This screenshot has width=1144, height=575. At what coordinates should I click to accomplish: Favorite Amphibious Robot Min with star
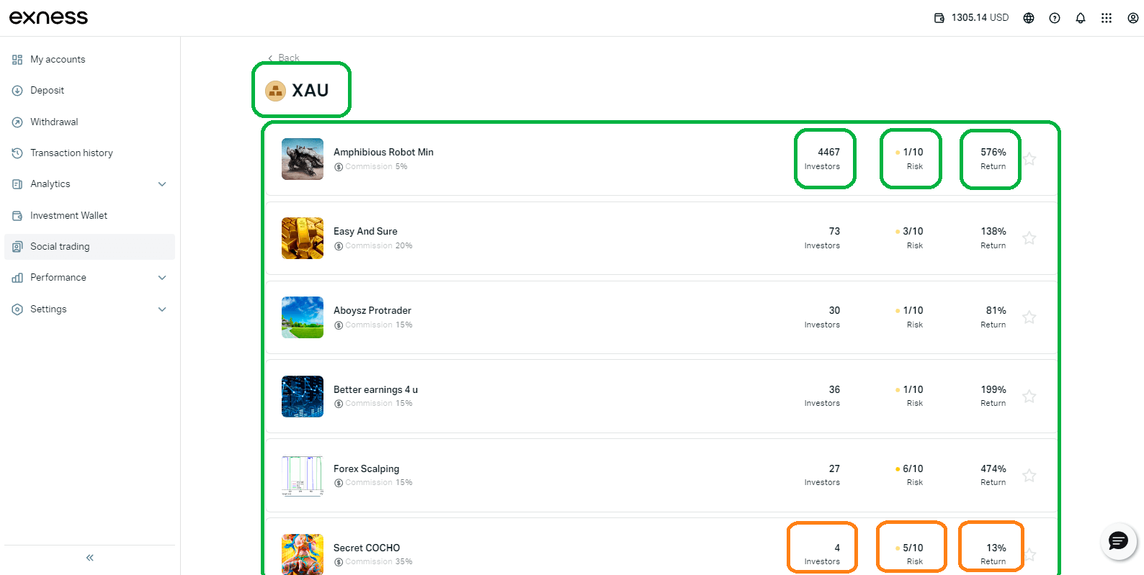[x=1029, y=159]
